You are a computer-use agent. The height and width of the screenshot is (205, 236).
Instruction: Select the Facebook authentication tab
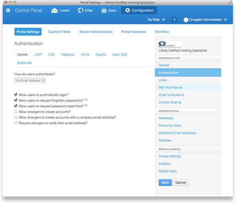[68, 55]
